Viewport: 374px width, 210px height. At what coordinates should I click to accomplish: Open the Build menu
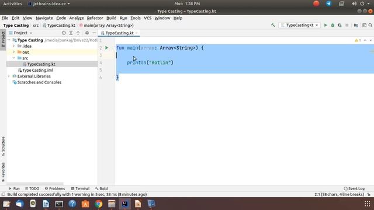click(x=111, y=18)
